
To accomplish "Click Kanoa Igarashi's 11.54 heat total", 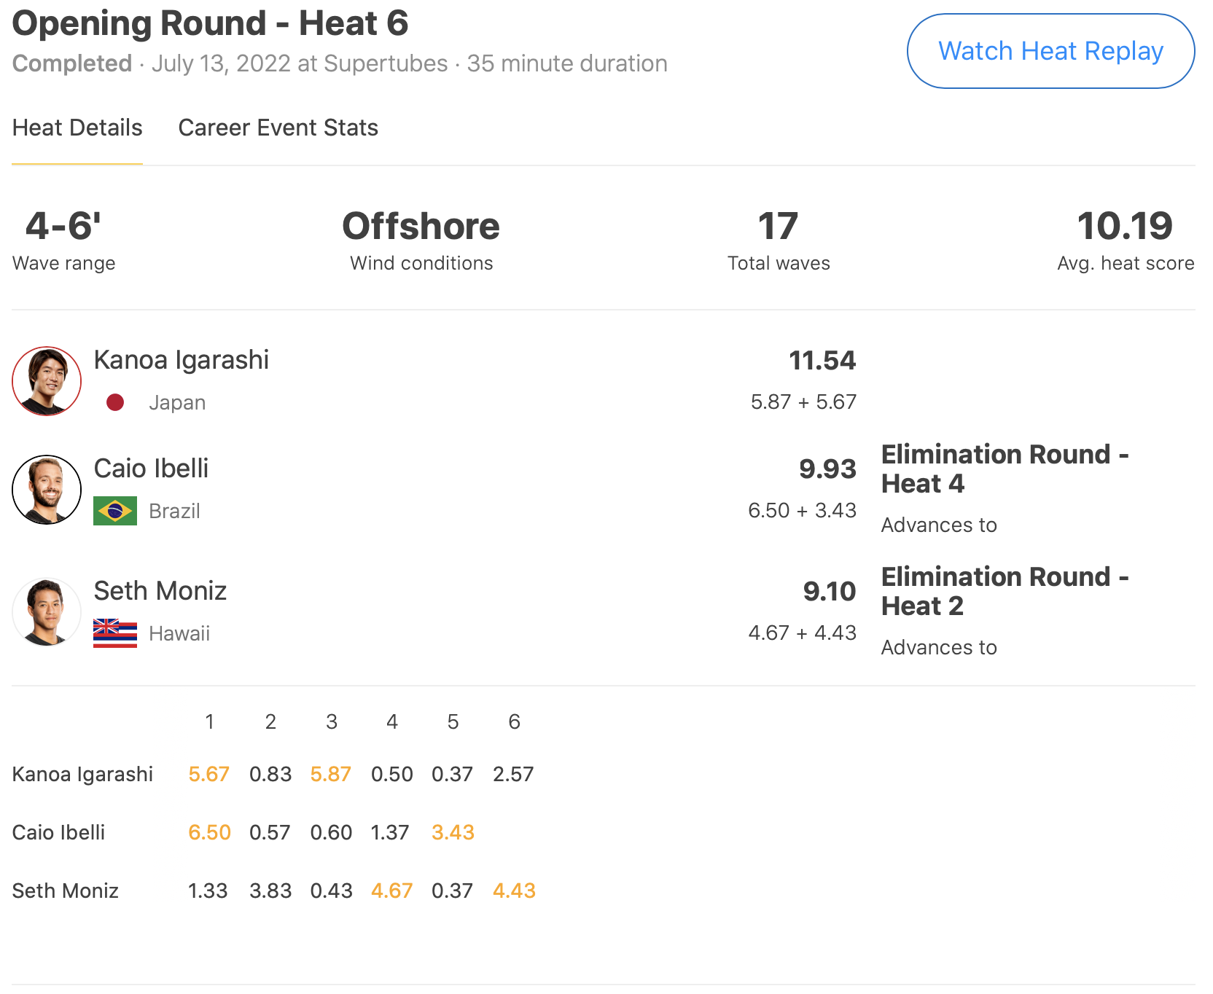I will tap(822, 361).
